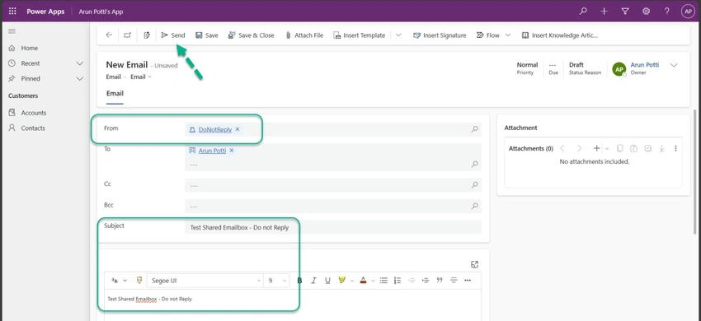
Task: Open the settings gear in header
Action: pos(646,12)
